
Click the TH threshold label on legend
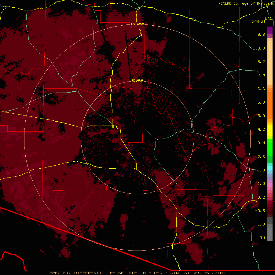pos(262,238)
